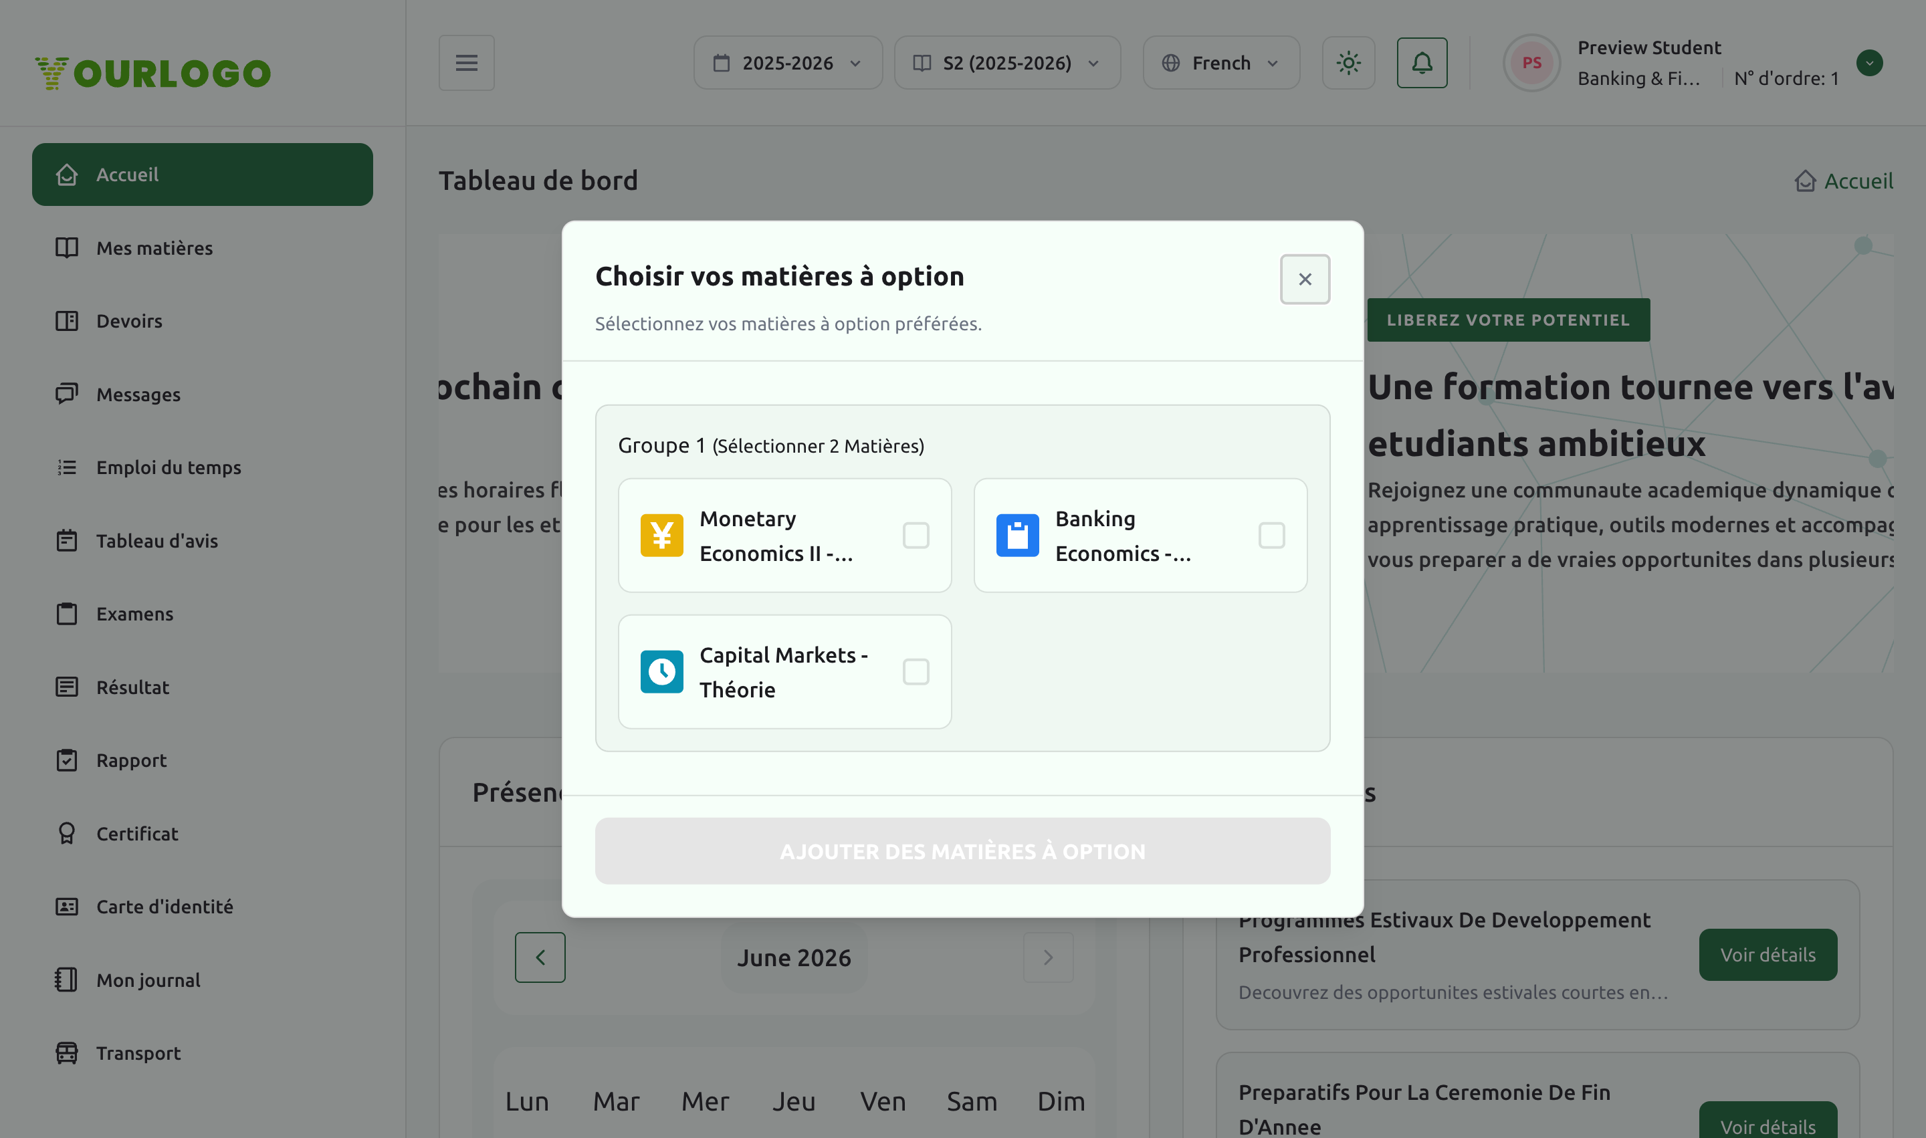Screen dimensions: 1926x1138
Task: Select the Capital Markets - Théorie card
Action: pyautogui.click(x=784, y=672)
